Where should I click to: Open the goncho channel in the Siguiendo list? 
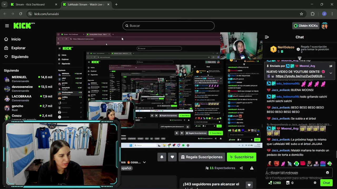[x=28, y=108]
